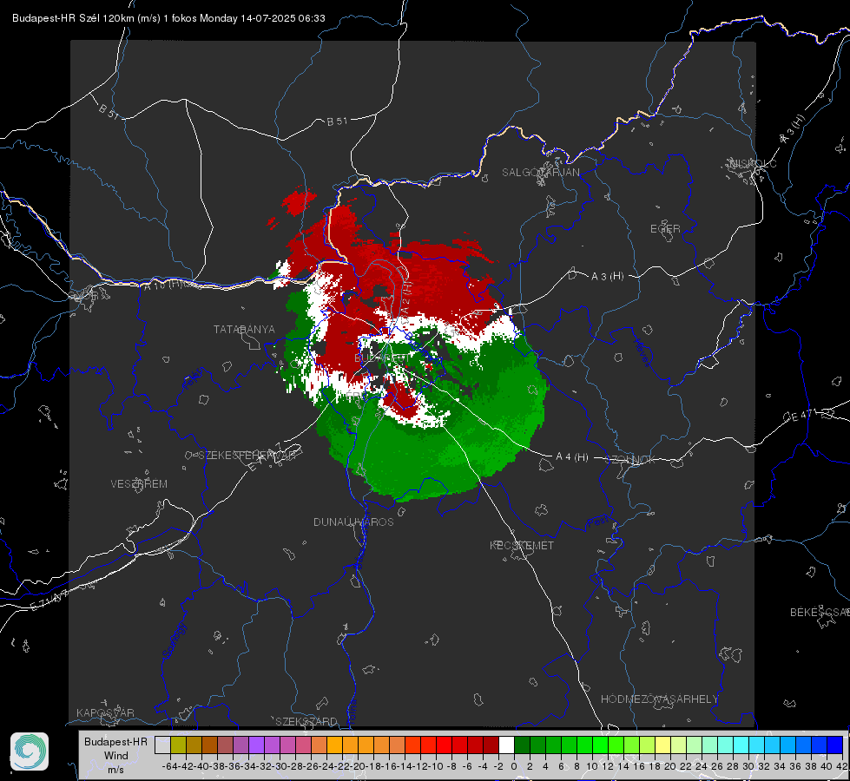Click the blue Somogy county label
Screen dimensions: 850x781
pos(175,641)
